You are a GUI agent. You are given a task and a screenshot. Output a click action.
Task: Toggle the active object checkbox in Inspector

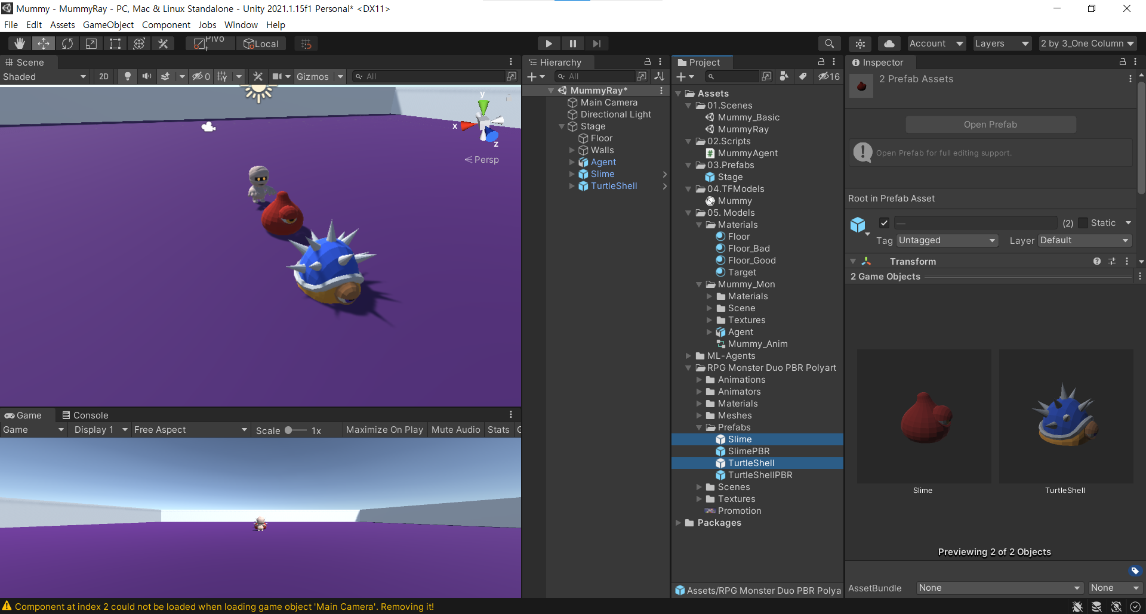click(x=884, y=223)
